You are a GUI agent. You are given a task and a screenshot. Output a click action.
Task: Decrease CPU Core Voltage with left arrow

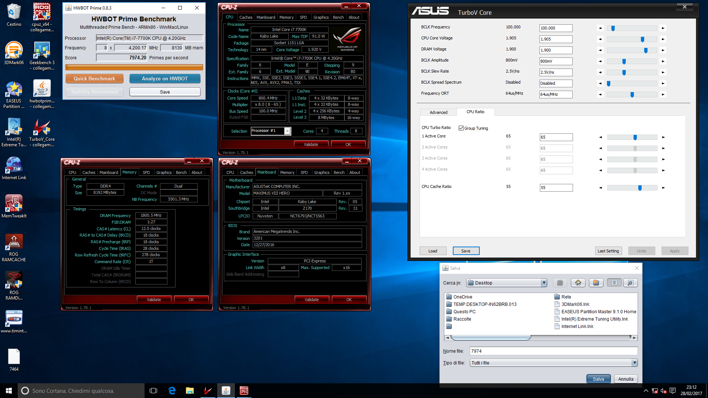click(600, 39)
